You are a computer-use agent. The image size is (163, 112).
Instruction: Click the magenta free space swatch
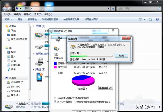tap(55, 67)
